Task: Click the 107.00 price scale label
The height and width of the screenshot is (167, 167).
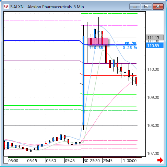Action: click(x=153, y=154)
